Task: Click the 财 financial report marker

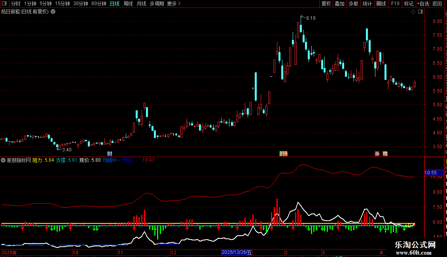Action: [110, 153]
